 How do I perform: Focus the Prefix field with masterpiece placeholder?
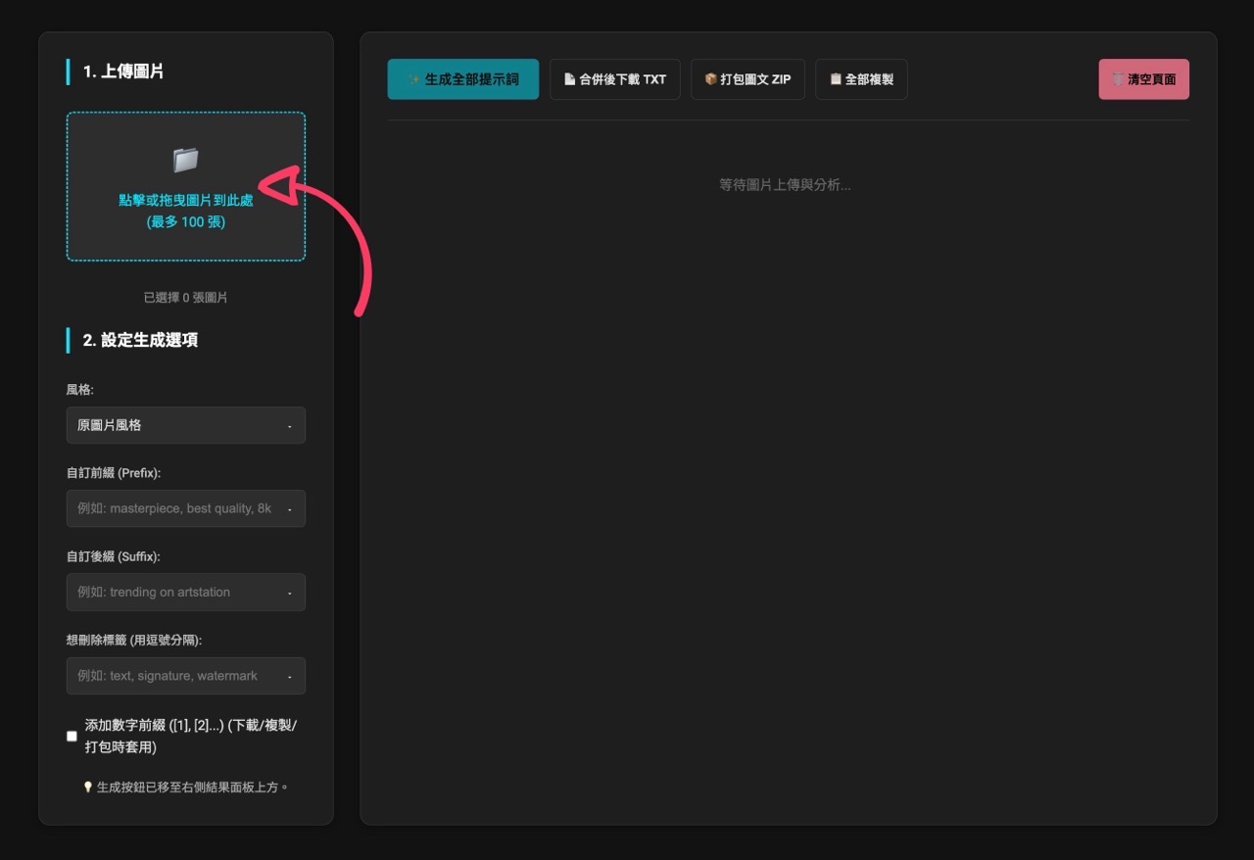tap(174, 508)
